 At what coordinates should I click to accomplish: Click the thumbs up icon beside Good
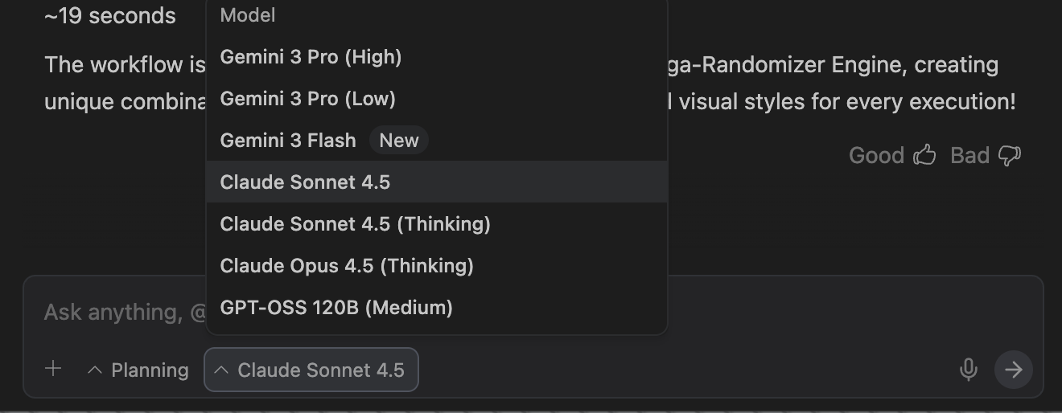pos(924,155)
